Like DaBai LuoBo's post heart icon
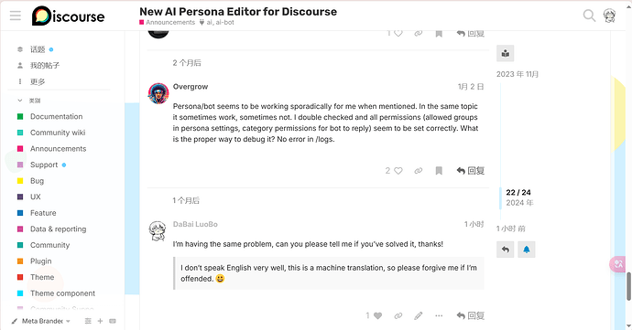The image size is (632, 330). (x=377, y=316)
